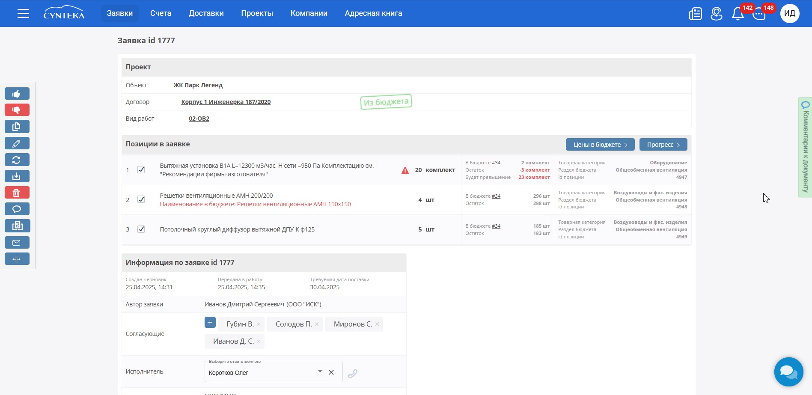Open the blue chat bubble widget
812x395 pixels.
pyautogui.click(x=788, y=371)
